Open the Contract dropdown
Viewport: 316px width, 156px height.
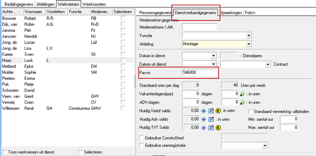(268, 64)
